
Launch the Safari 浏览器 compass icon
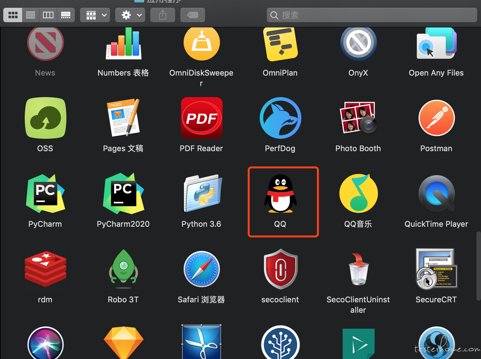click(202, 269)
